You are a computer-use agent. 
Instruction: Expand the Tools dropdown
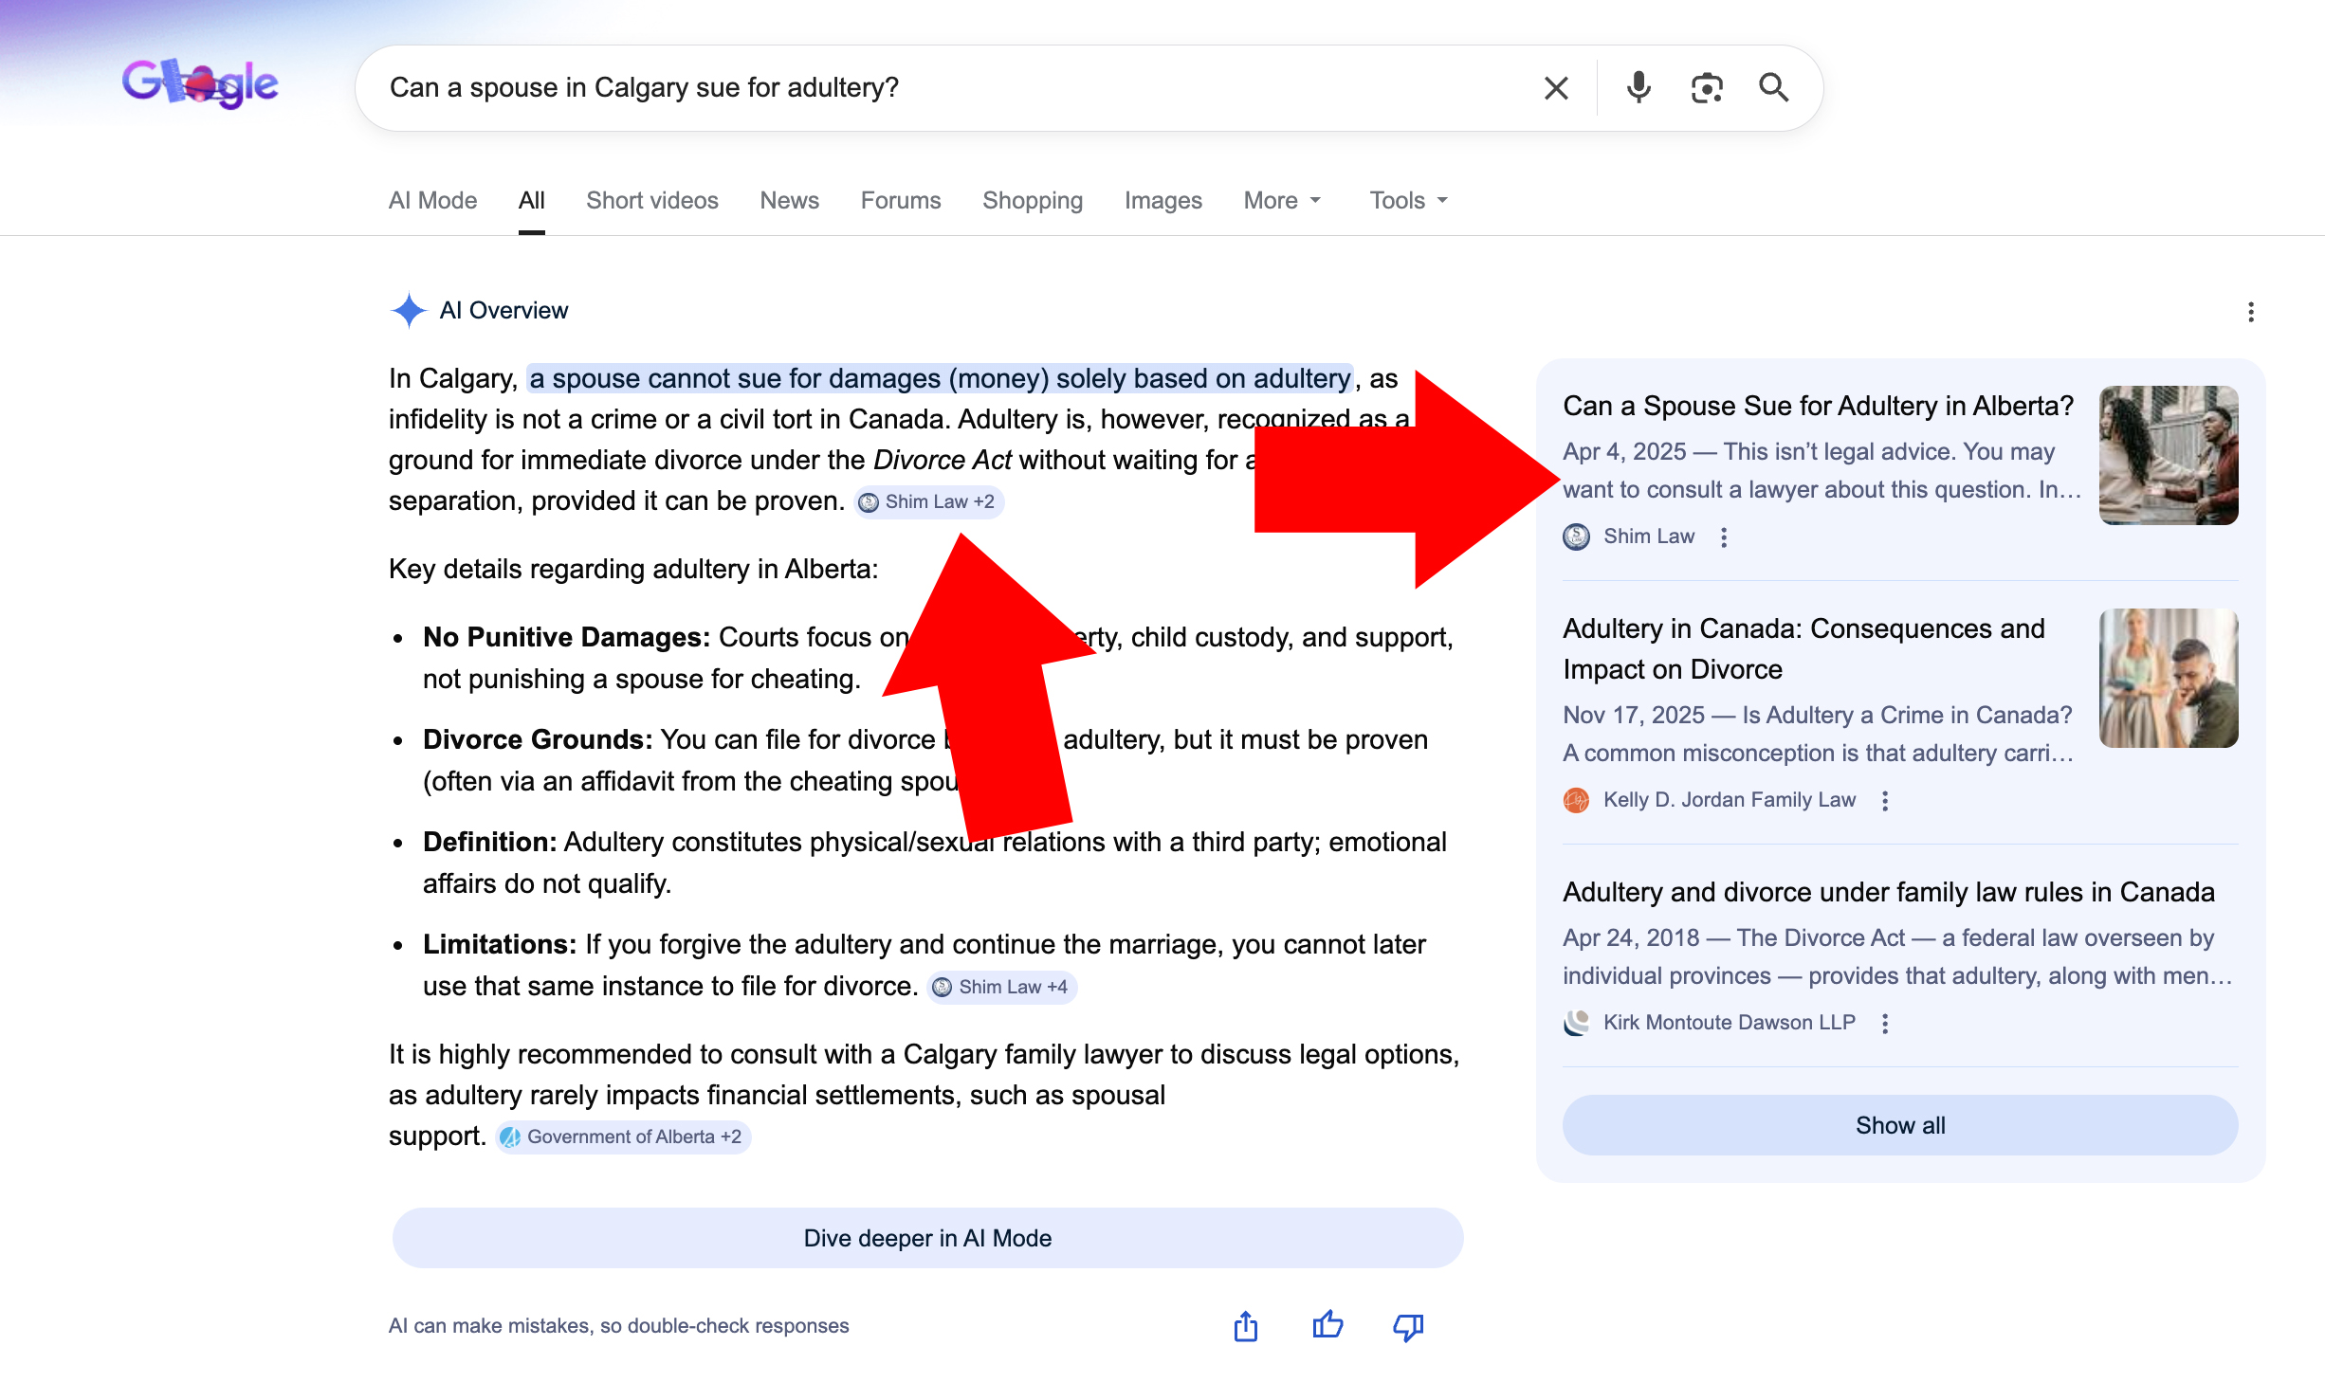pos(1408,200)
